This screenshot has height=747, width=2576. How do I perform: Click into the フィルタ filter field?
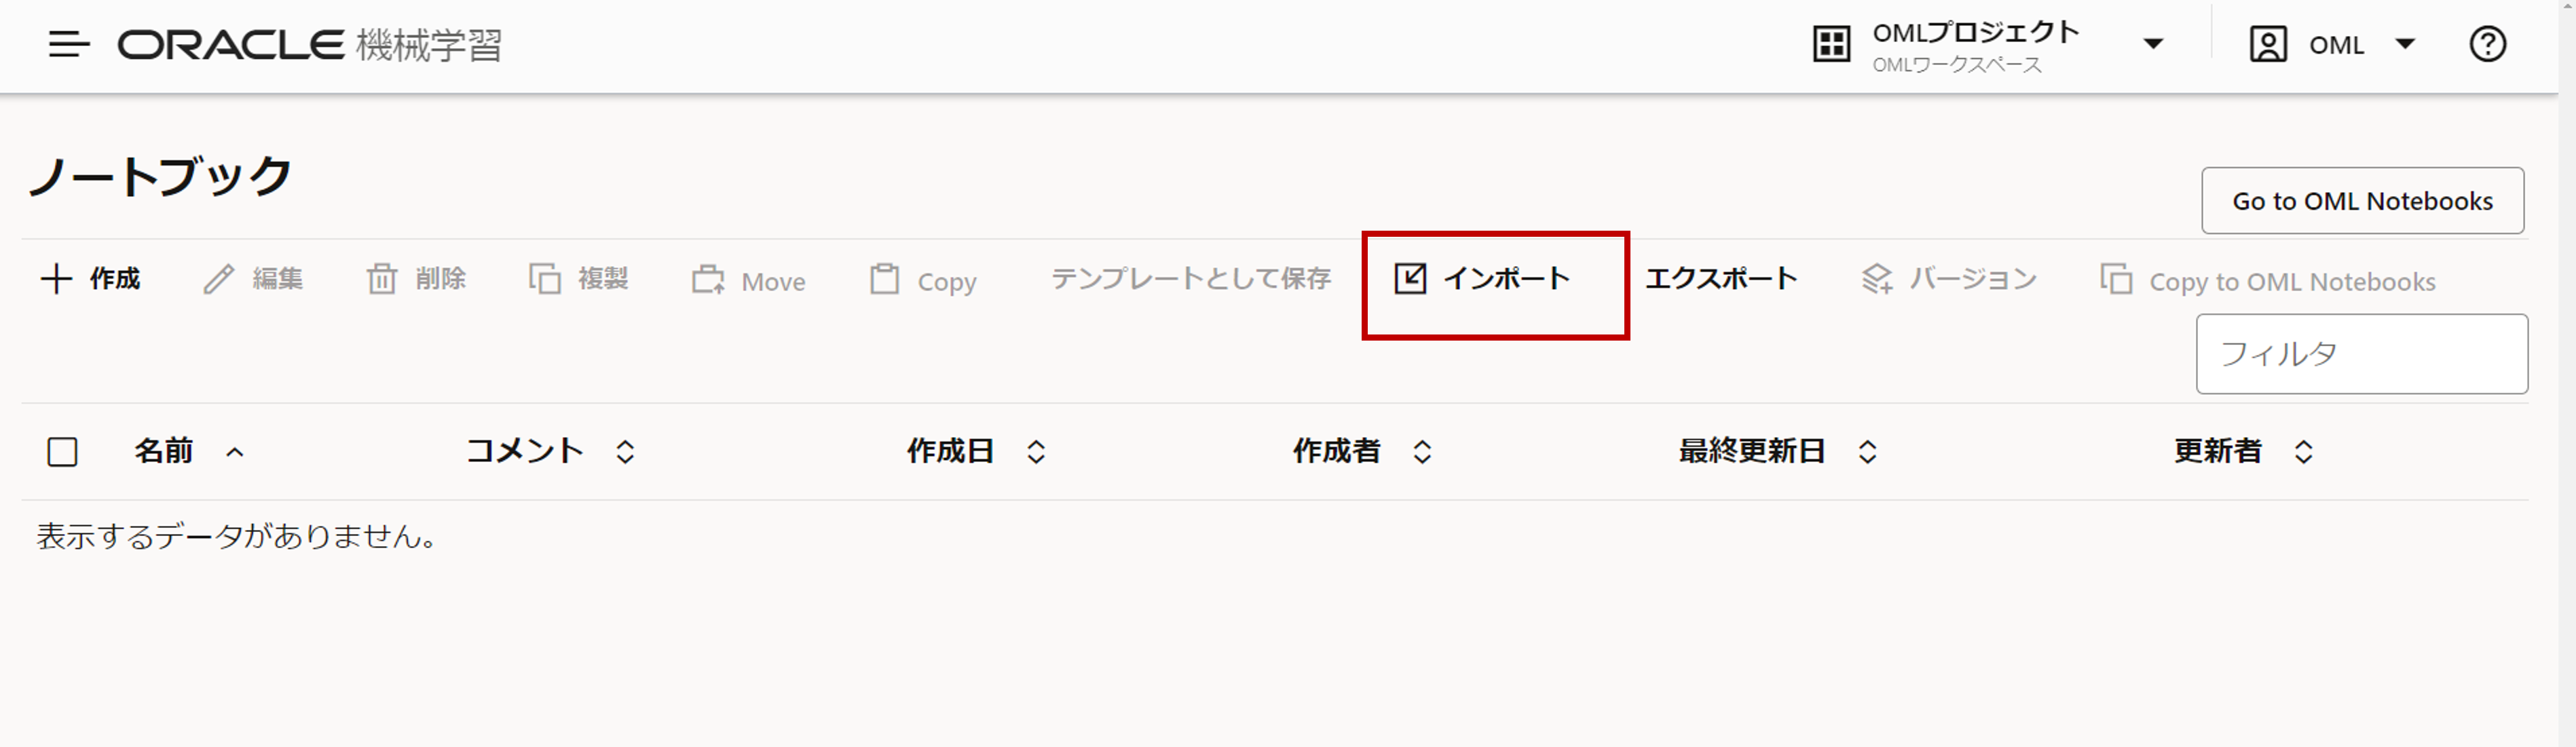pos(2361,354)
